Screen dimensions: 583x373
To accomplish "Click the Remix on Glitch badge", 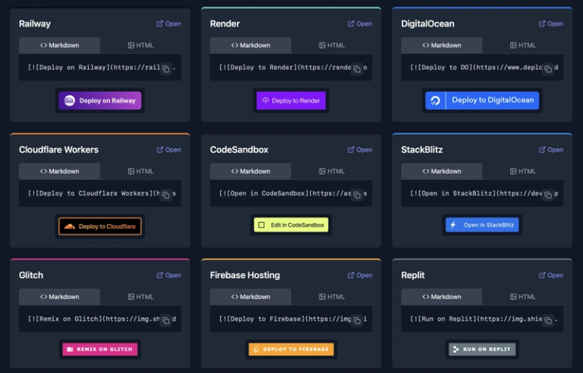I will 100,349.
